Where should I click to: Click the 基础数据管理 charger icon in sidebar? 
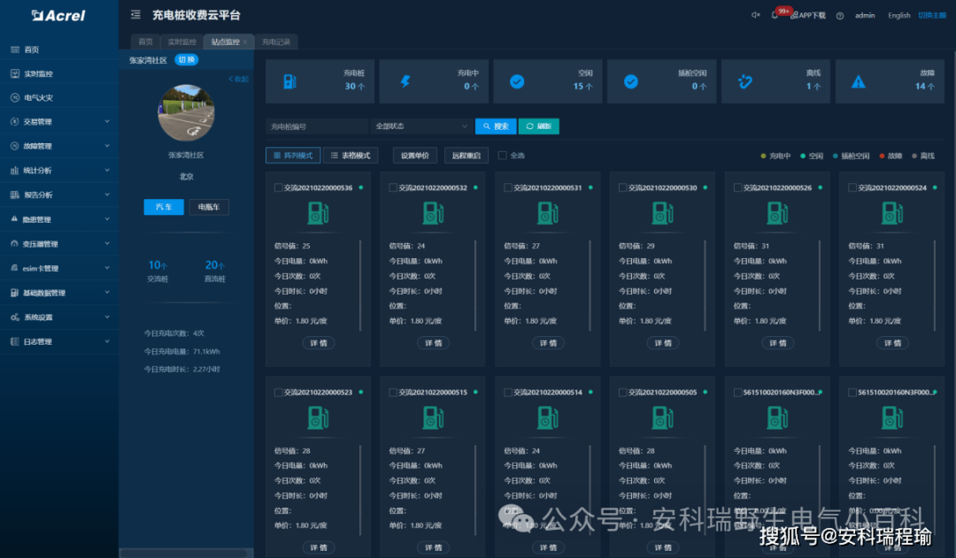tap(15, 293)
